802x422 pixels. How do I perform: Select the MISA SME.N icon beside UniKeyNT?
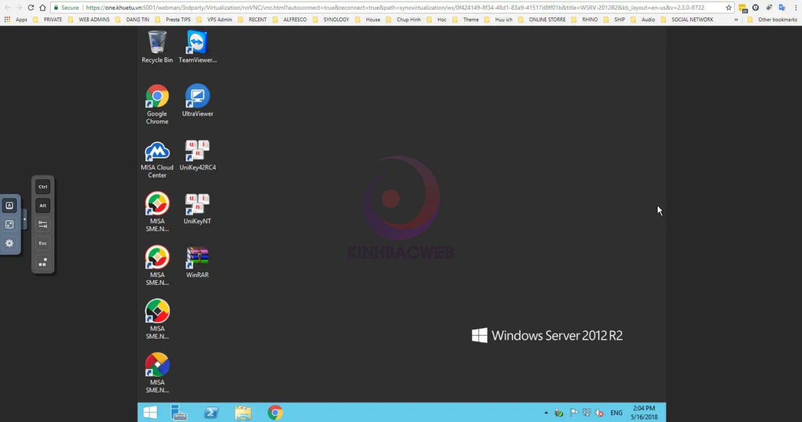157,212
